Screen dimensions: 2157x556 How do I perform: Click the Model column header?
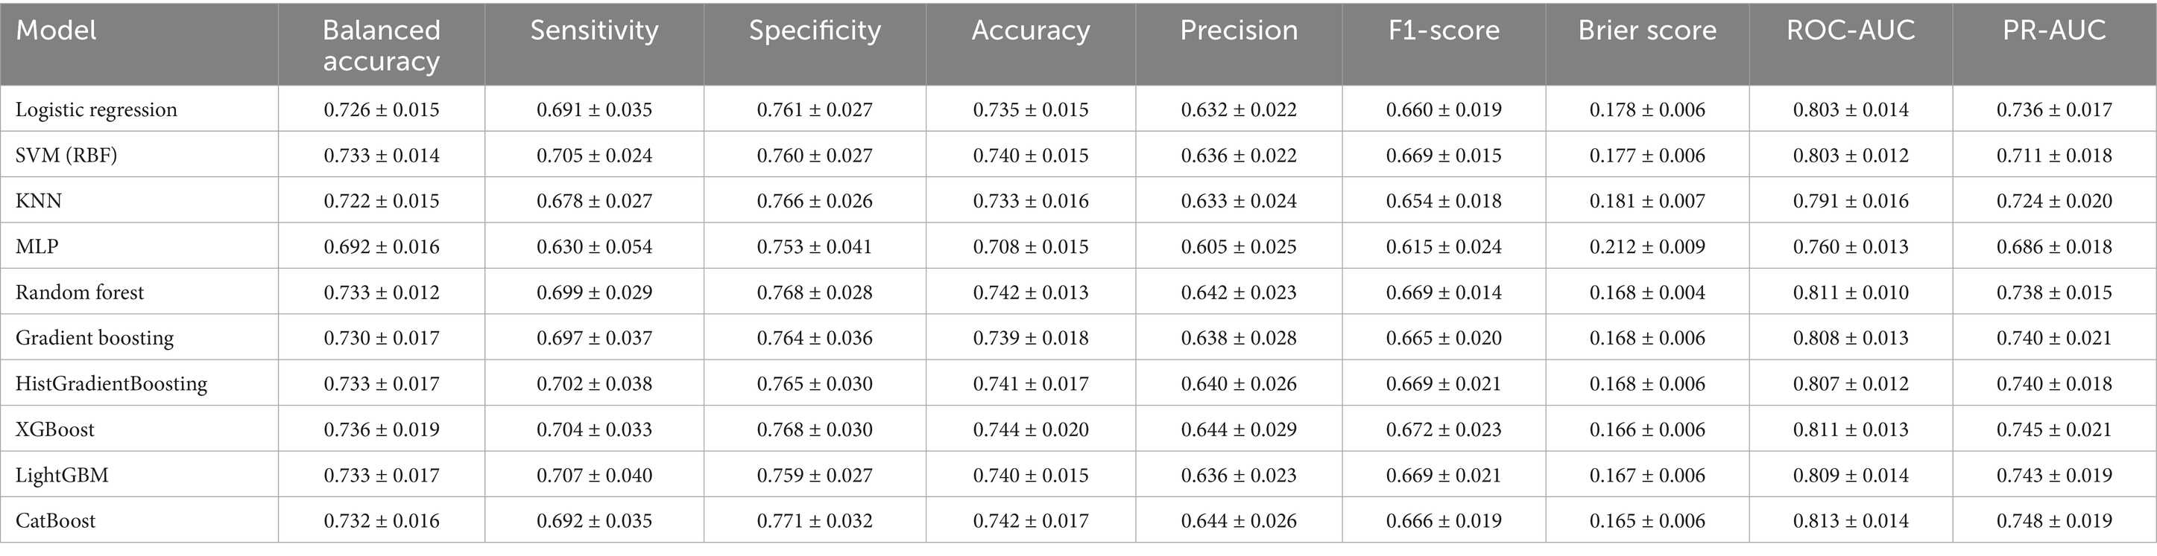56,30
